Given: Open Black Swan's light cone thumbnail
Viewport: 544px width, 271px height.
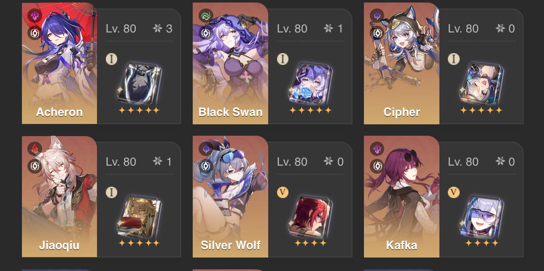Looking at the screenshot, I should (310, 83).
